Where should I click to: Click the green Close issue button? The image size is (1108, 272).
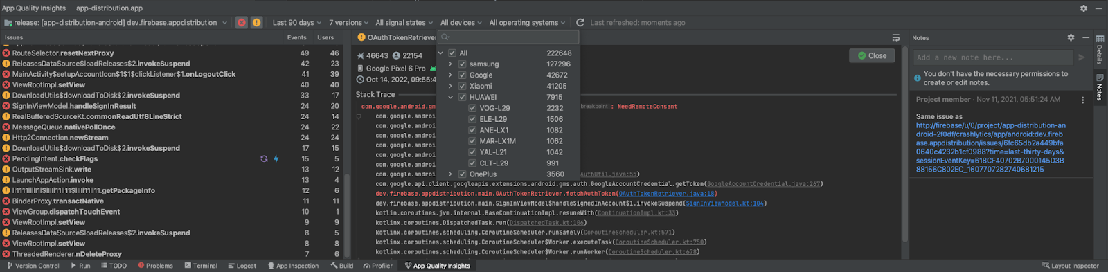pos(872,56)
